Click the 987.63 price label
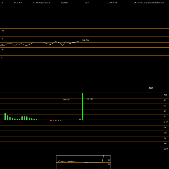 [x=90, y=99]
